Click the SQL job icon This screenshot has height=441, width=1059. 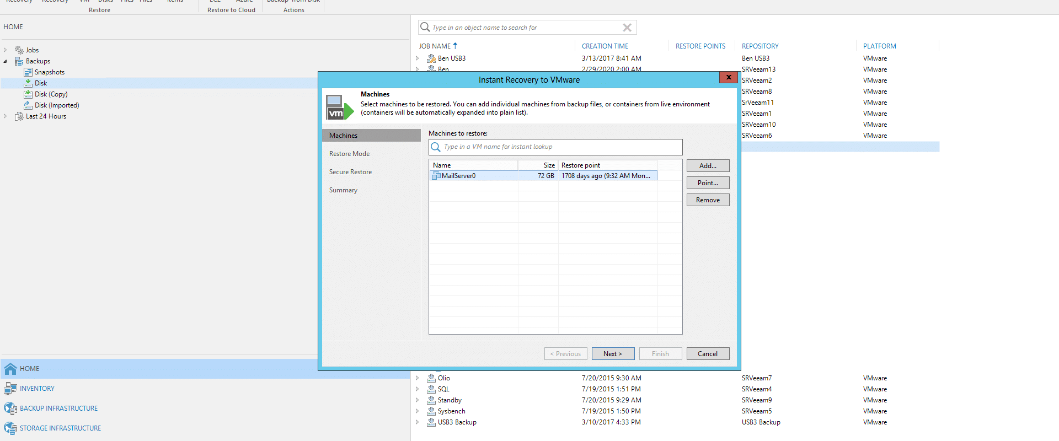tap(431, 389)
